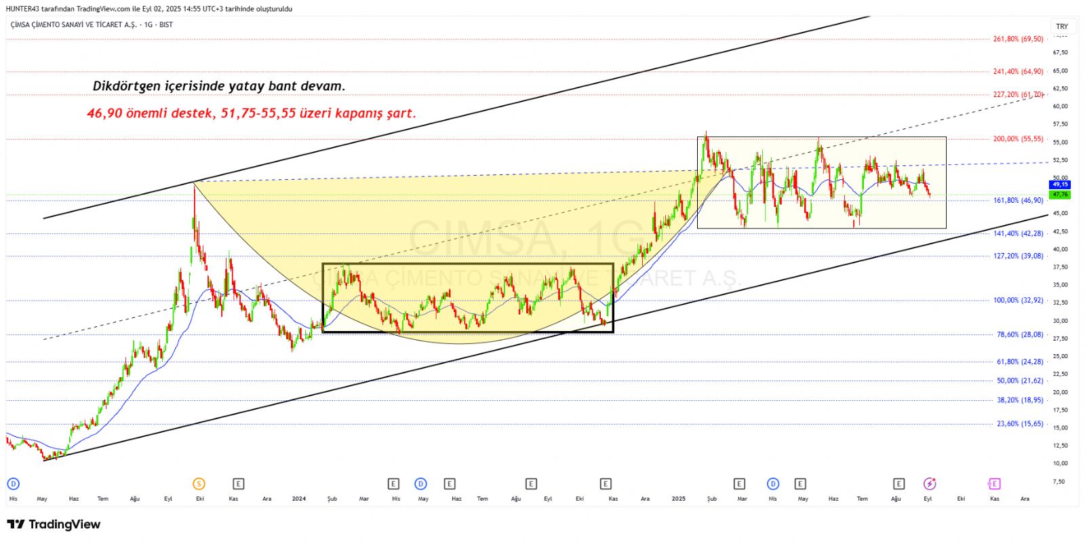Image resolution: width=1085 pixels, height=542 pixels.
Task: Click the TradingView logo
Action: coord(54,524)
